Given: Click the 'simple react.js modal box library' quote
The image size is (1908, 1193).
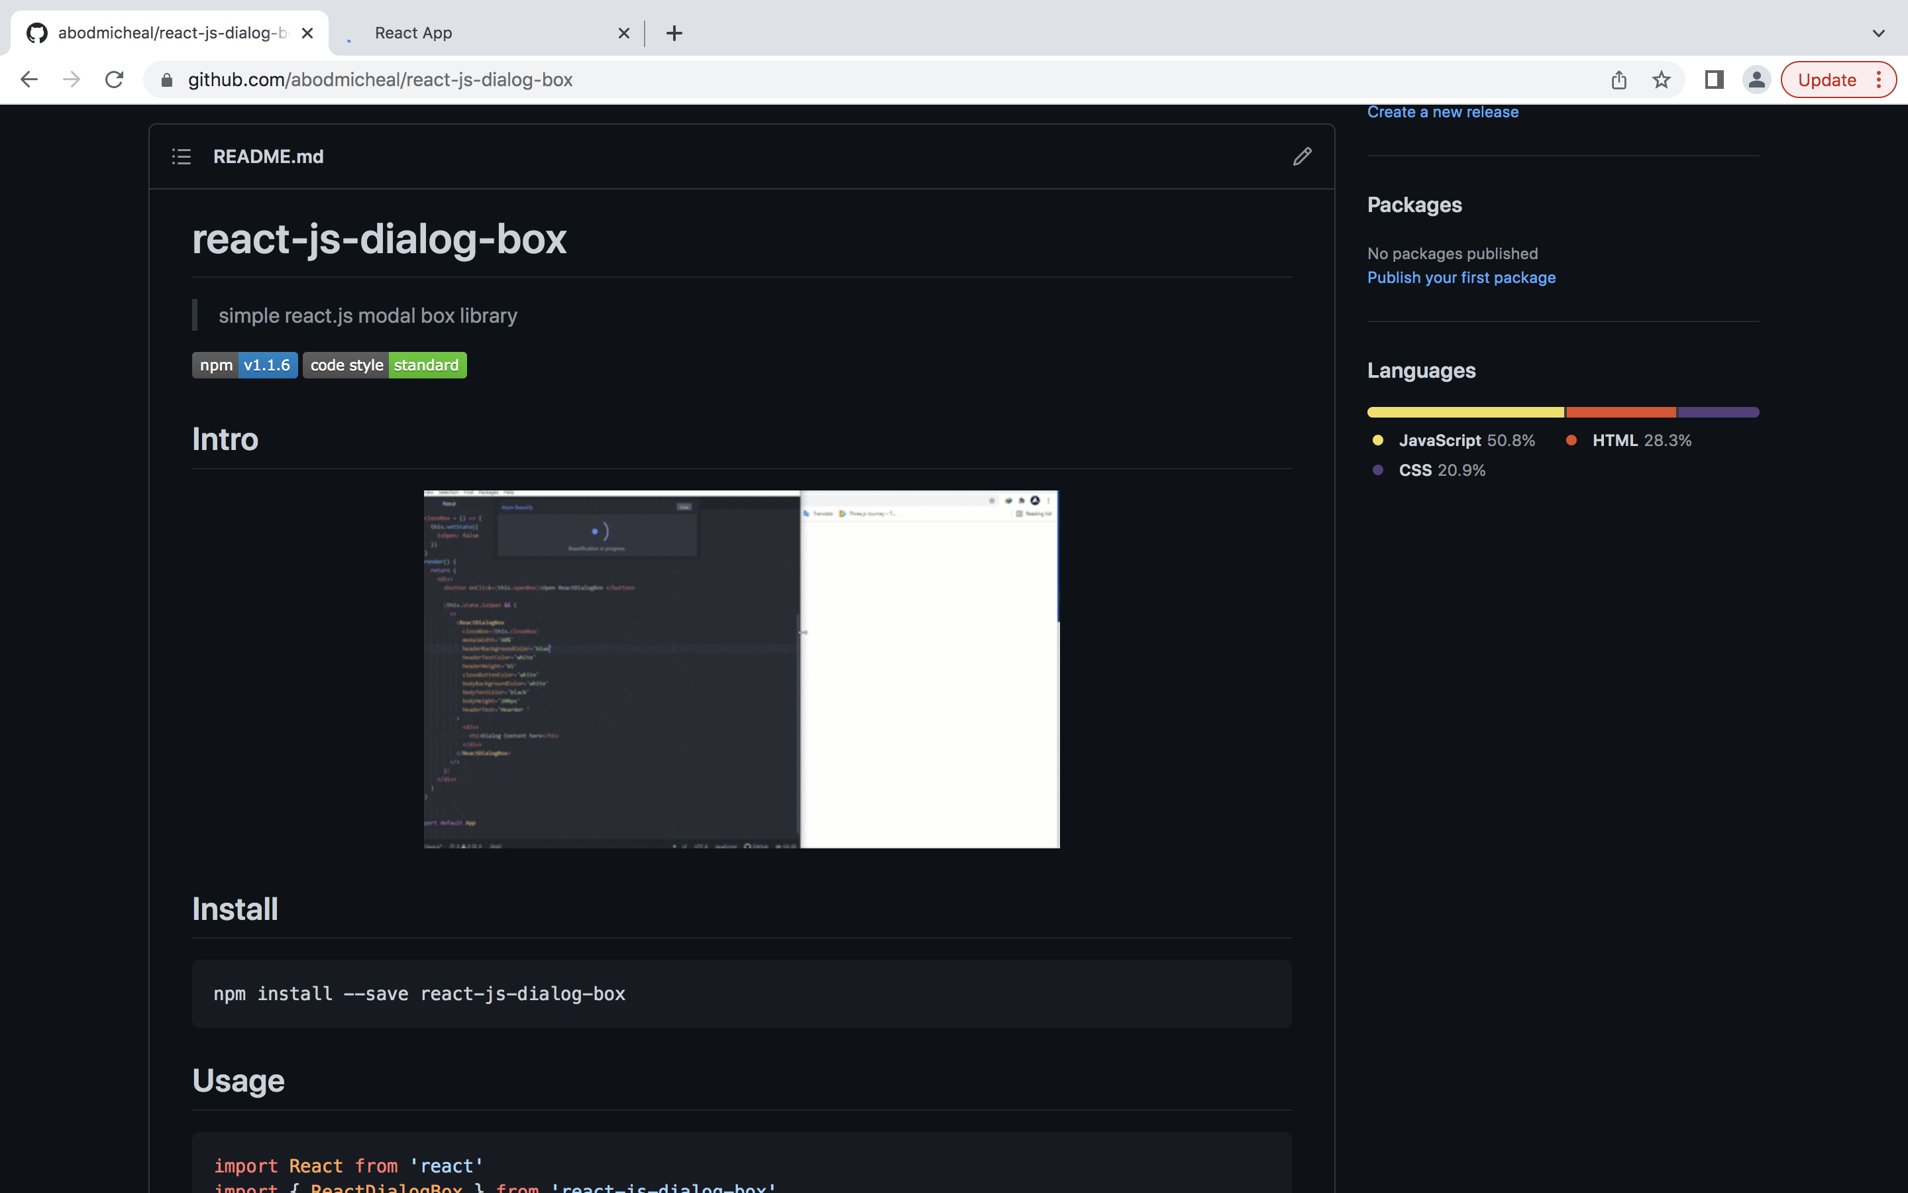Looking at the screenshot, I should [x=368, y=315].
